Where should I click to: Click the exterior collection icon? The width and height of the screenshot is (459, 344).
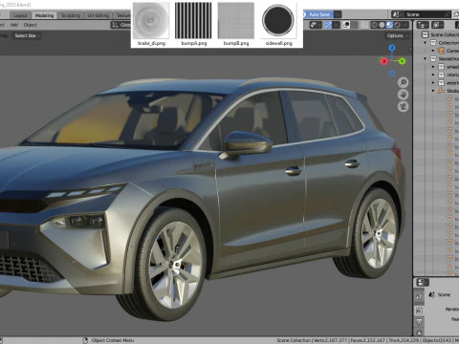pyautogui.click(x=441, y=82)
